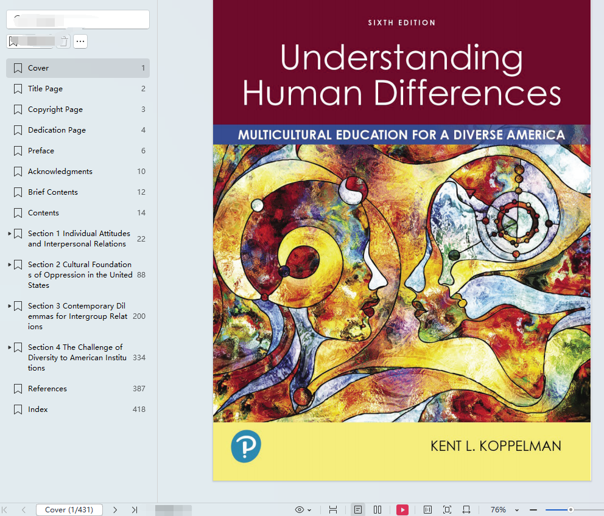Screen dimensions: 604x516
Task: Click the bookmark icon beside Contents
Action: coord(18,213)
